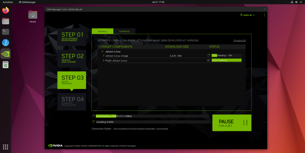Open the Hello W user dropdown
Viewport: 305px width, 153px height.
248,15
